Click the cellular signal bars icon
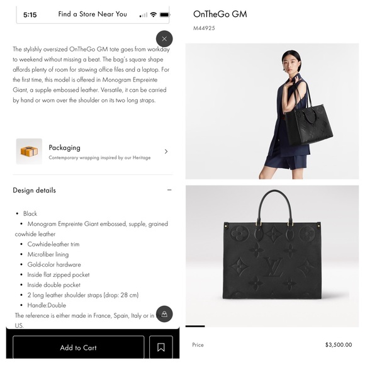Viewport: 365px width, 365px height. pos(143,15)
